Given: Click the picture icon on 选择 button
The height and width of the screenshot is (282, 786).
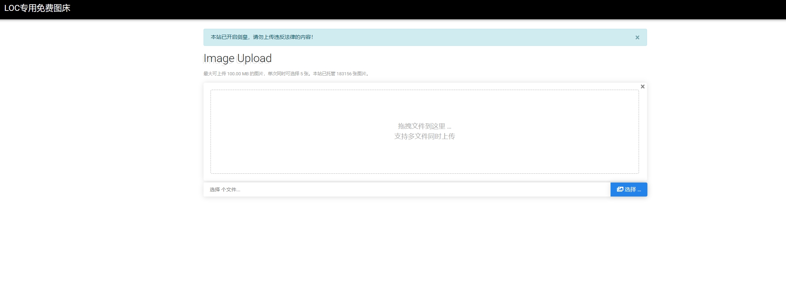Looking at the screenshot, I should click(620, 190).
